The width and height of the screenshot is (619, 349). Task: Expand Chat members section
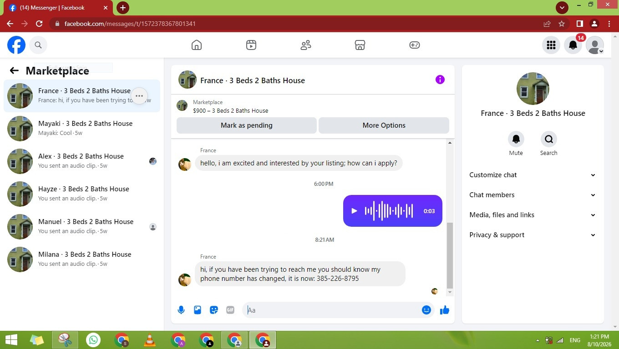(x=533, y=195)
